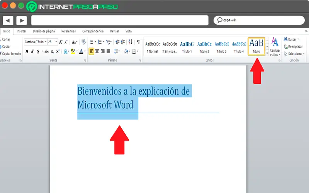The image size is (309, 193).
Task: Switch to the Insertar tab
Action: click(22, 31)
